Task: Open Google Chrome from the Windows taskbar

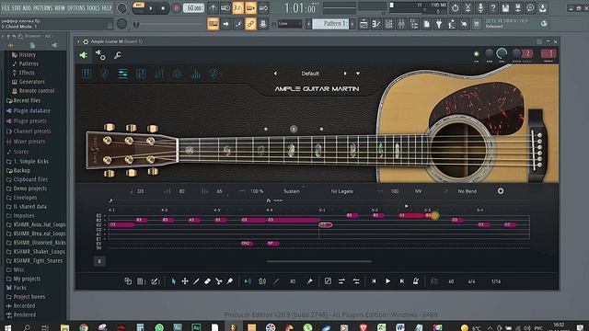Action: coord(84,327)
